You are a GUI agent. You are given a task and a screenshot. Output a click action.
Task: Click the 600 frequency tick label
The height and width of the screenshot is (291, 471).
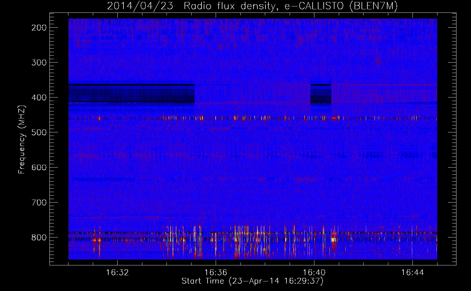pos(39,167)
